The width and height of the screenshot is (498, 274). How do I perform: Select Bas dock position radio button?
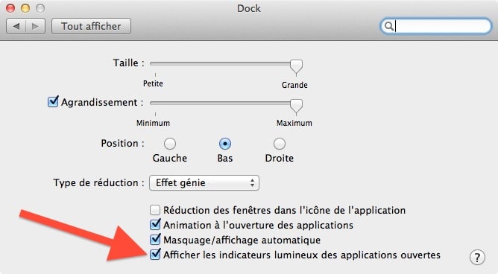pyautogui.click(x=225, y=144)
